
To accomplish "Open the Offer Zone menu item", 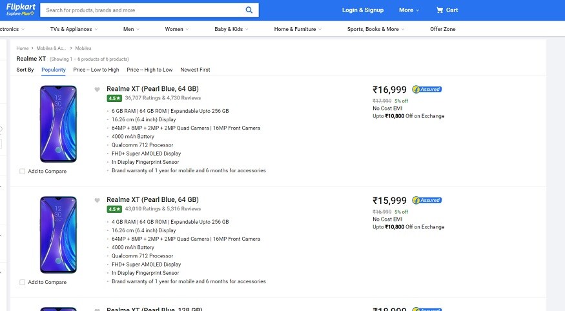I will (442, 29).
